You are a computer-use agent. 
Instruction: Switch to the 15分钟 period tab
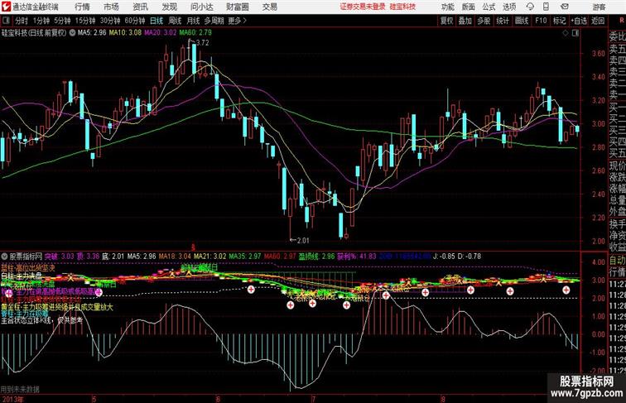tap(85, 21)
